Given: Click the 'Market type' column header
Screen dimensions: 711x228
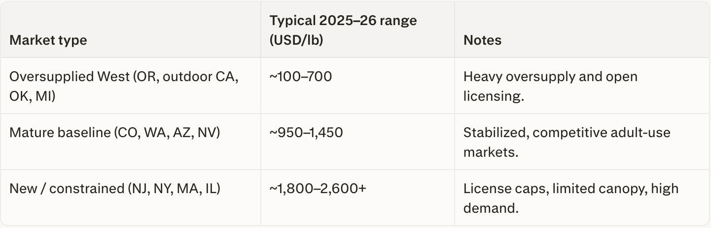Looking at the screenshot, I should (x=48, y=40).
